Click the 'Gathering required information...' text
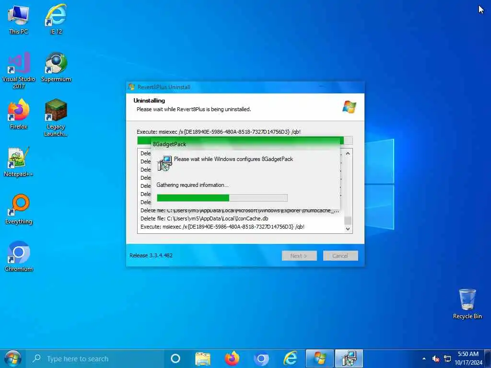 tap(193, 185)
